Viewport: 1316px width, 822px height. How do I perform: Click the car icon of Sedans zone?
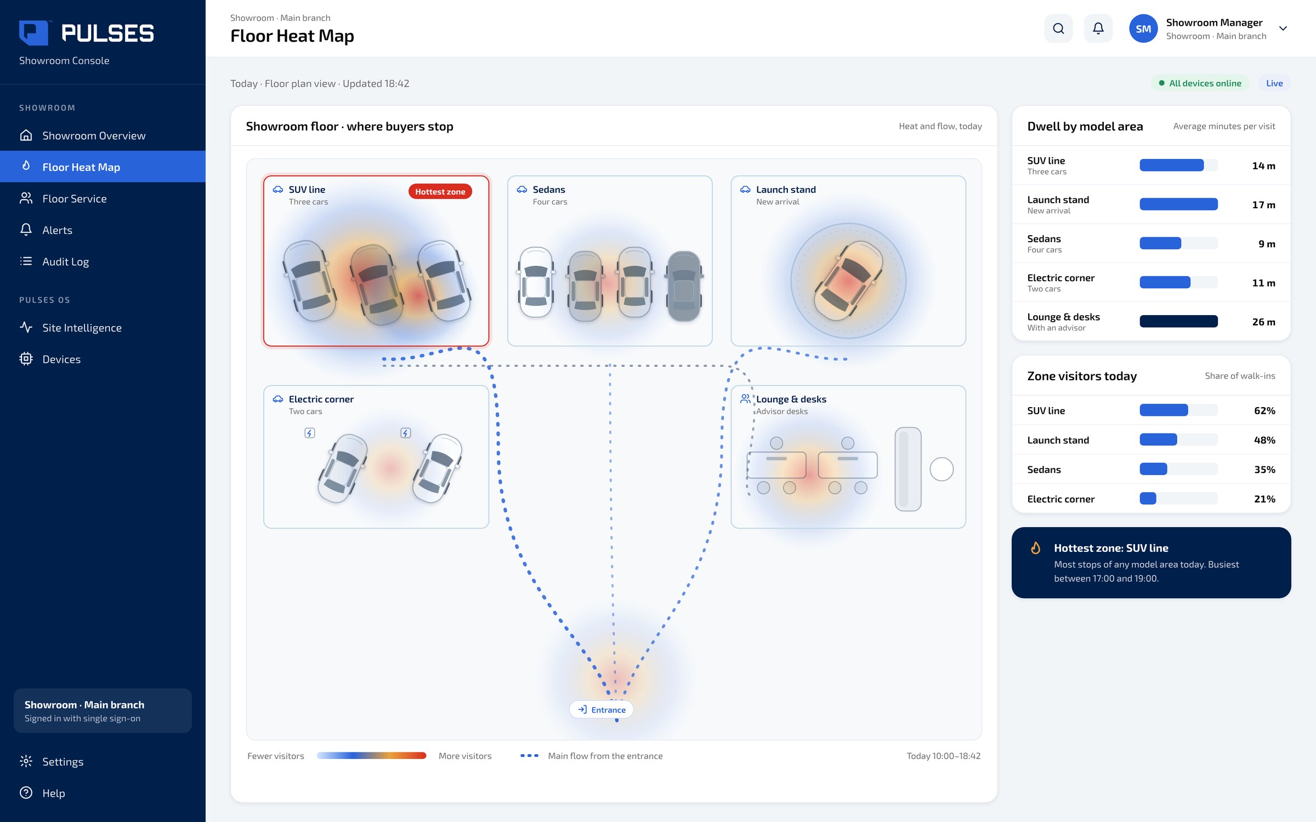pos(522,190)
